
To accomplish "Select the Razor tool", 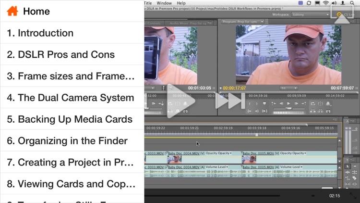I will 355,178.
